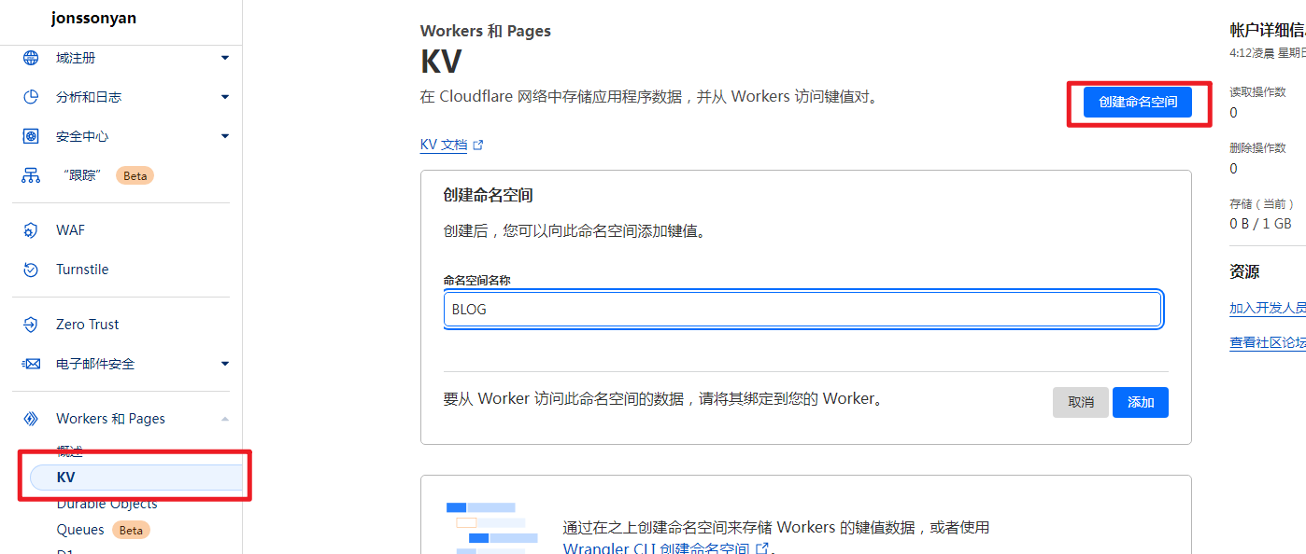Focus the 命名空间名称 input field
The height and width of the screenshot is (554, 1306).
(x=802, y=310)
